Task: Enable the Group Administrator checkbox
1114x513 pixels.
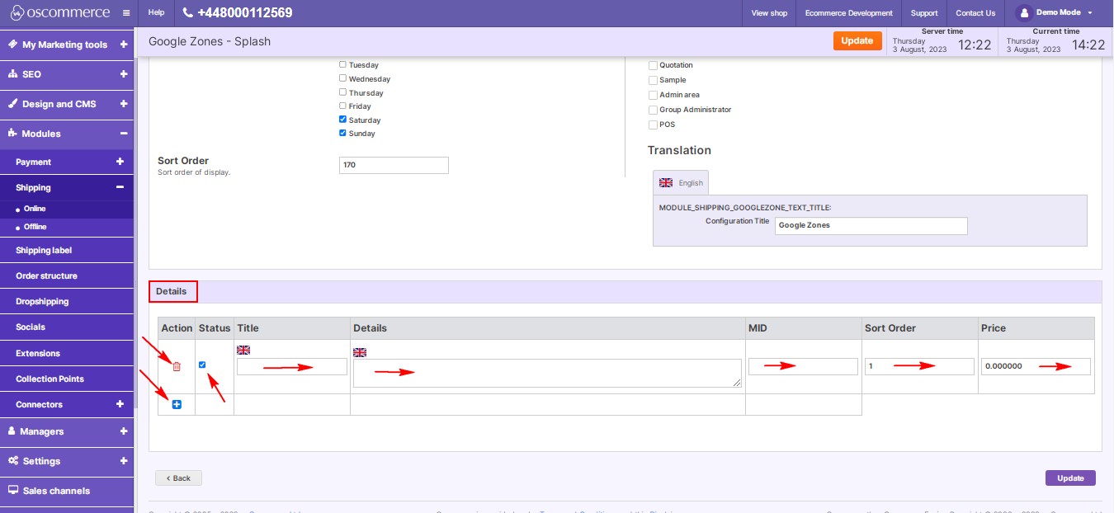Action: (x=653, y=110)
